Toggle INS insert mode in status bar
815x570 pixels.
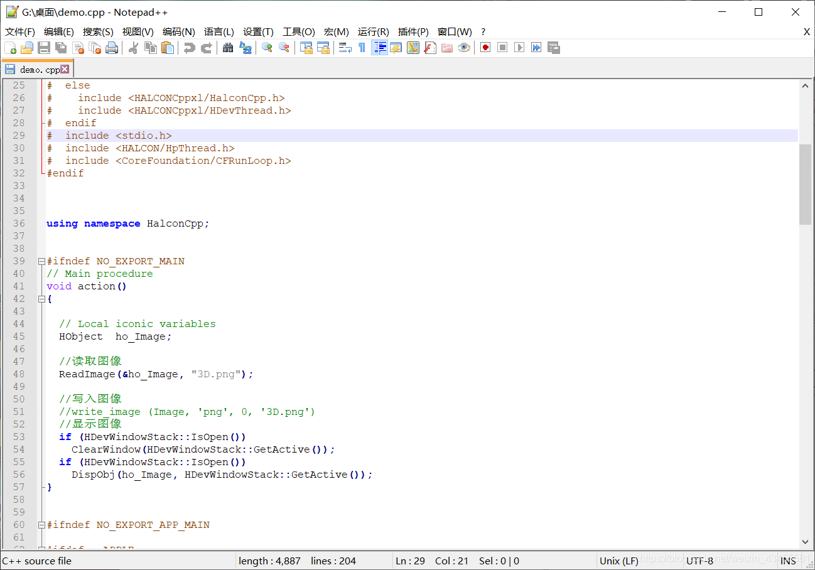coord(789,561)
